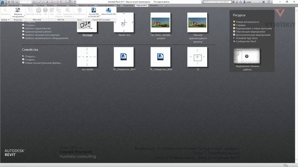298x167 pixels.
Task: Click the Архитектурный шаблон template link
Action: 38,32
